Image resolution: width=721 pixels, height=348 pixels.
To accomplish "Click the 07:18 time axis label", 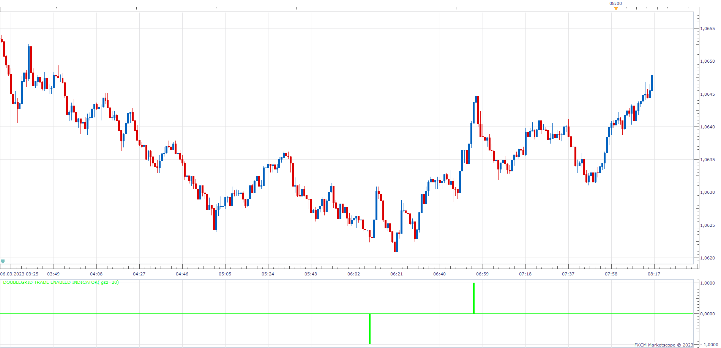I will (525, 274).
